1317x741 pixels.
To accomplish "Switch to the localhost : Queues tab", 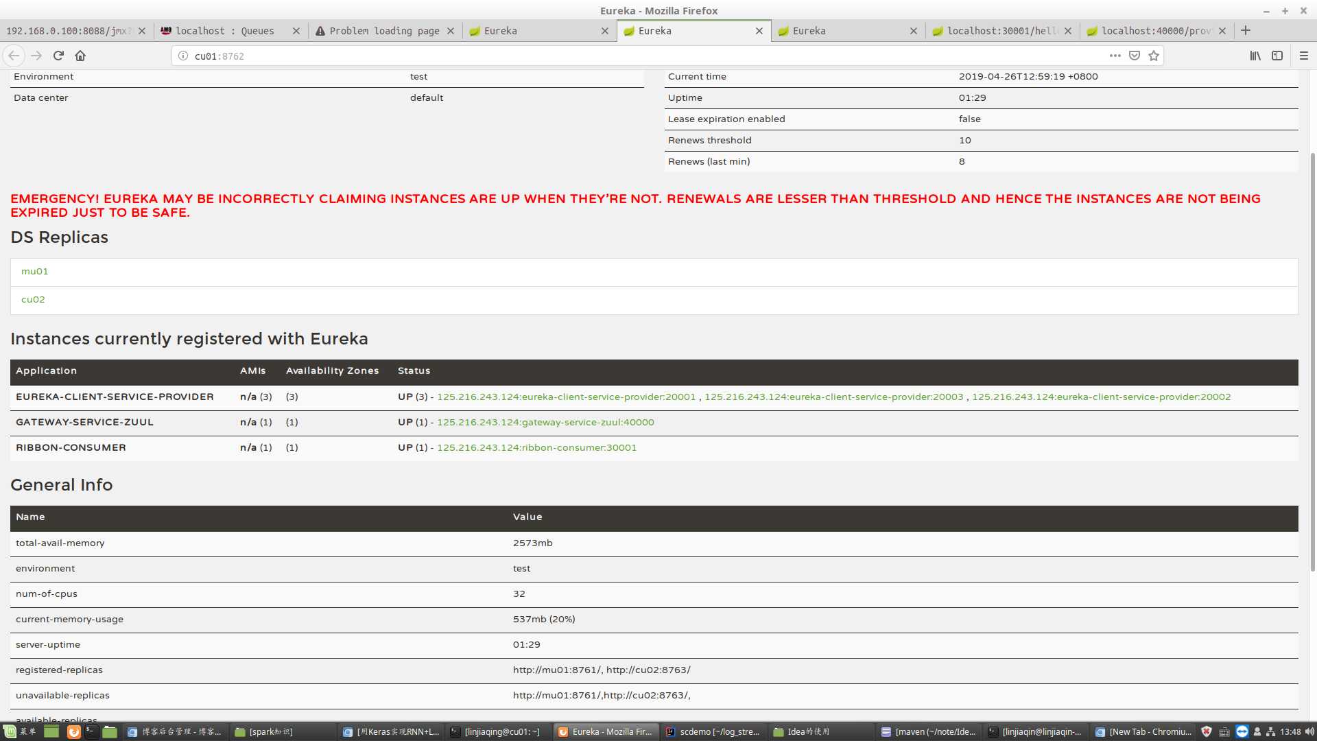I will click(224, 31).
